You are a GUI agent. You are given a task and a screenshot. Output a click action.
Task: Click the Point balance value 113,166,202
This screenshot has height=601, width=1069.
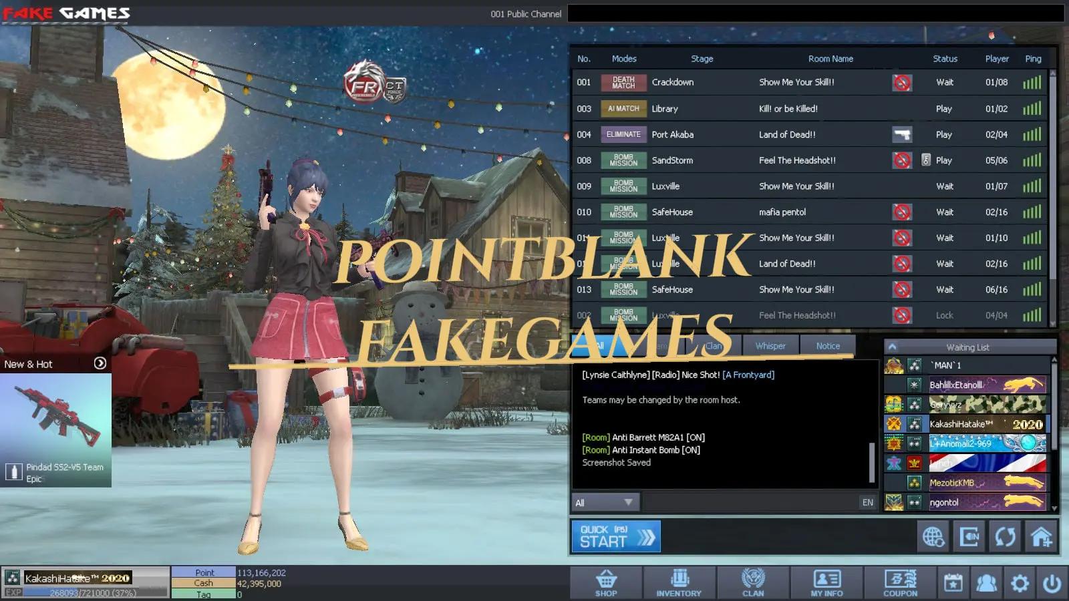[261, 572]
